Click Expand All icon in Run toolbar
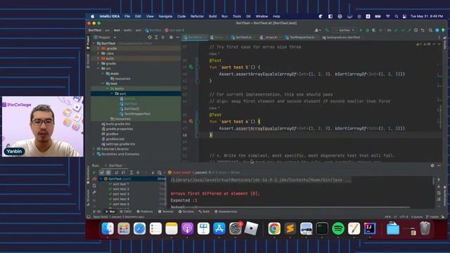 coord(131,173)
